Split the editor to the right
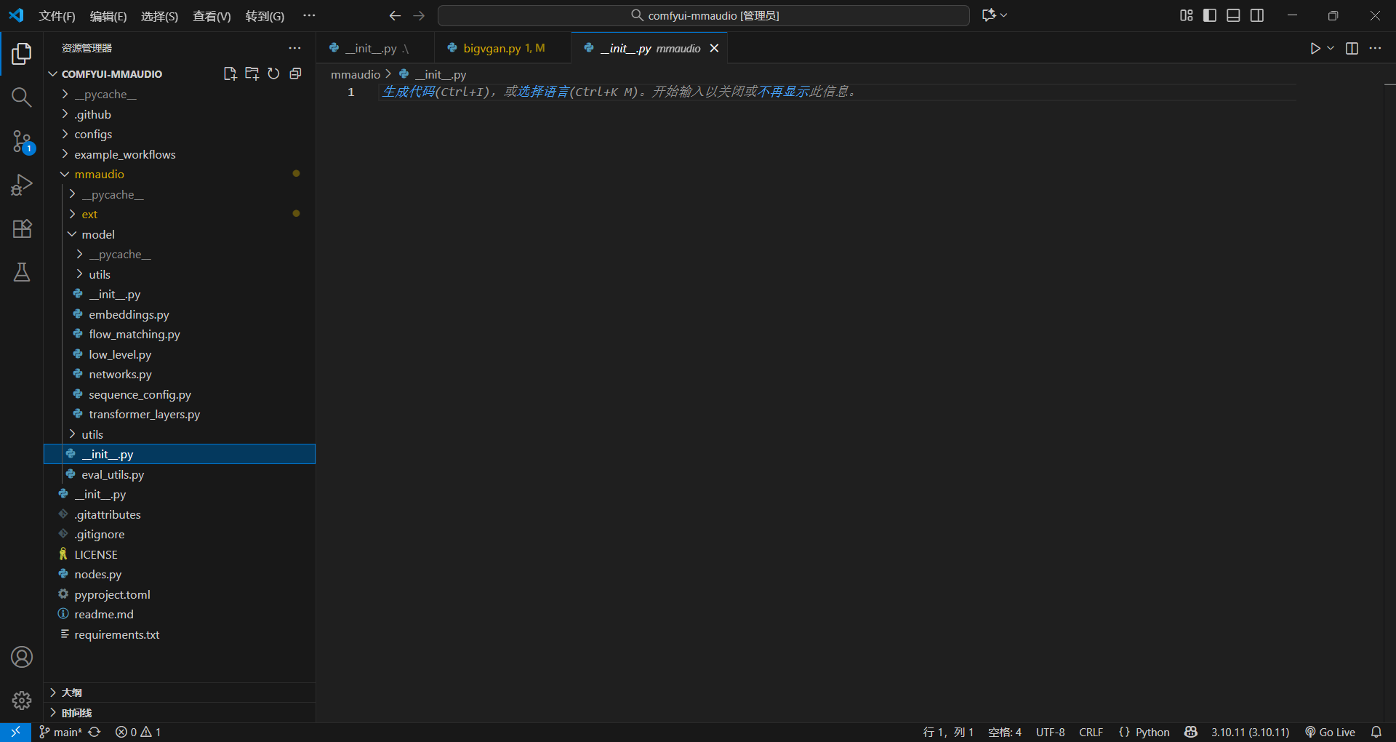 [1352, 48]
